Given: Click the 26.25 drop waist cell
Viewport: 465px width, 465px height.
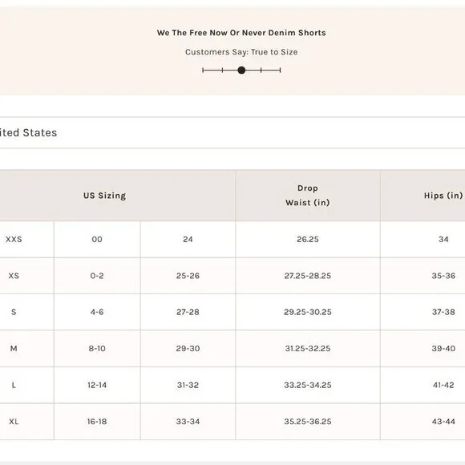Looking at the screenshot, I should (x=308, y=240).
